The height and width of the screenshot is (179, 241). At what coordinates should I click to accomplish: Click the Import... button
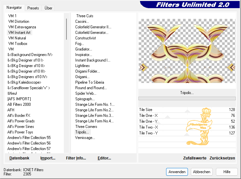(x=48, y=158)
